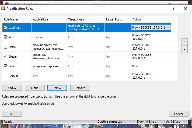This screenshot has width=192, height=128.
Task: Click the Rule Name column header
Action: pos(17,19)
